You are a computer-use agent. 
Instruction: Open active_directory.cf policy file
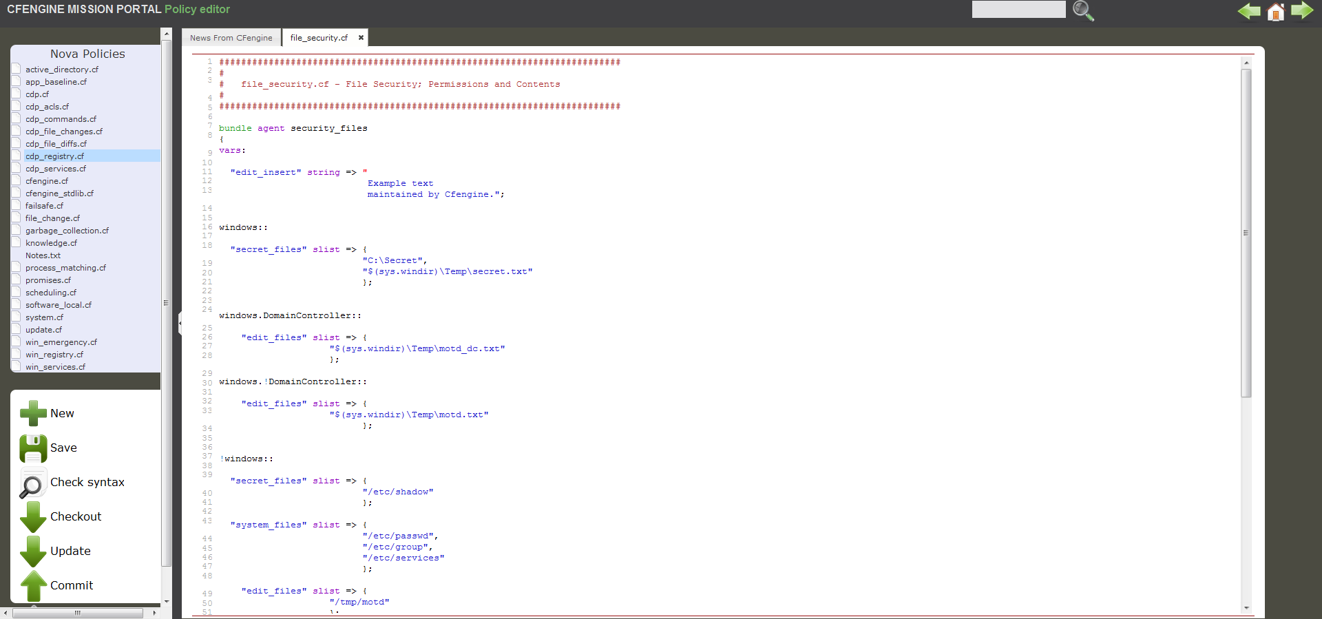click(x=62, y=70)
